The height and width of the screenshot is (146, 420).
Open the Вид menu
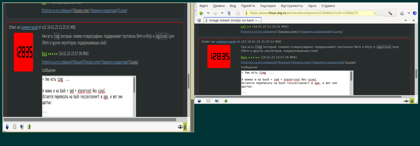click(233, 6)
